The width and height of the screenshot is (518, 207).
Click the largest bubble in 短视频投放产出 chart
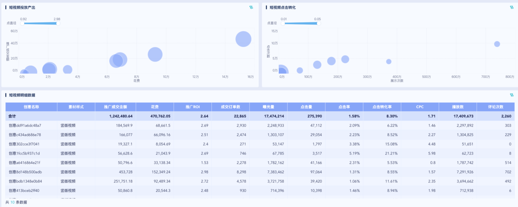coord(243,39)
